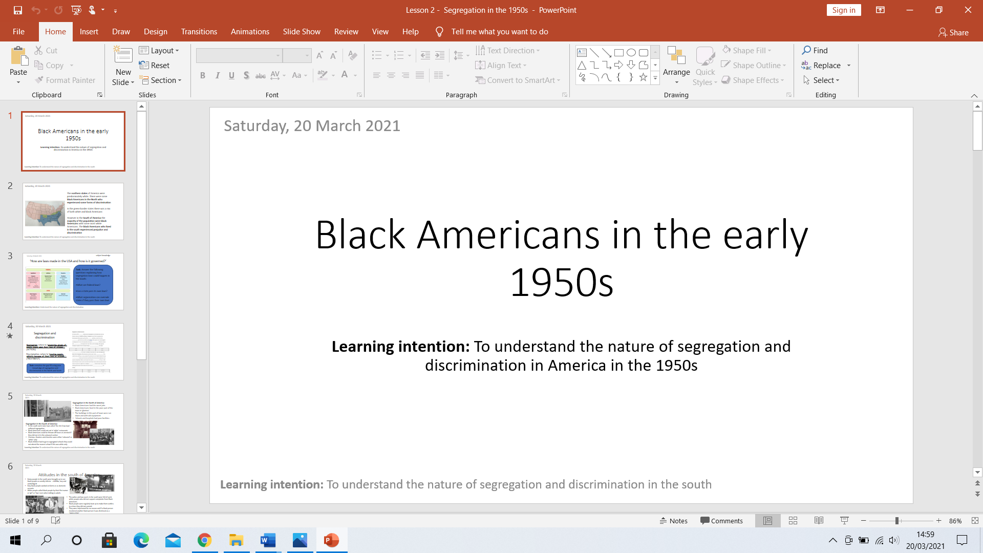The image size is (983, 553).
Task: Insert a rectangle shape from the gallery
Action: (619, 52)
